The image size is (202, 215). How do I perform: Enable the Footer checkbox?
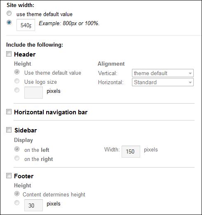tap(9, 176)
